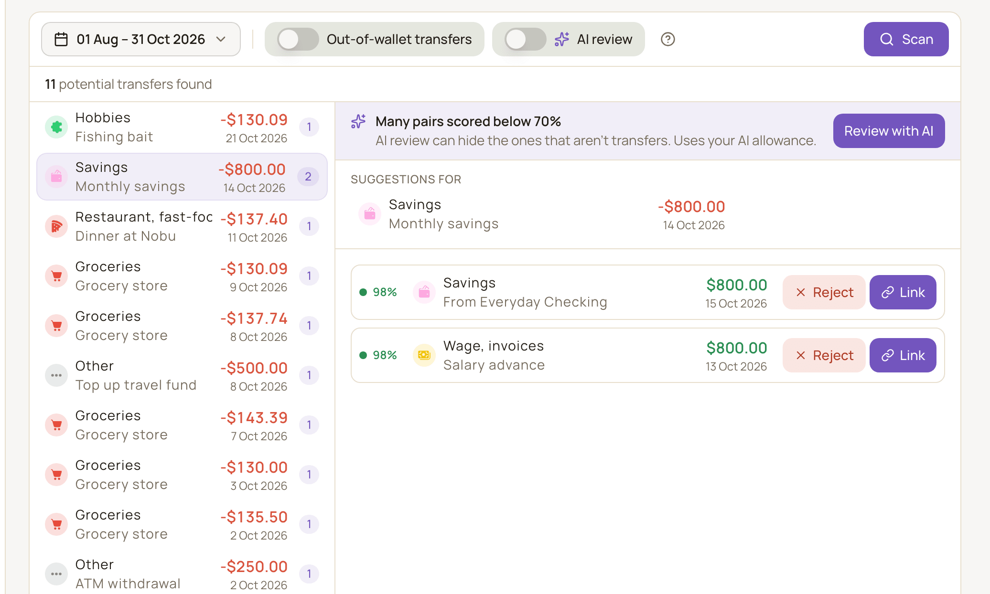This screenshot has width=990, height=594.
Task: Click the Restaurant pizza icon
Action: (x=56, y=226)
